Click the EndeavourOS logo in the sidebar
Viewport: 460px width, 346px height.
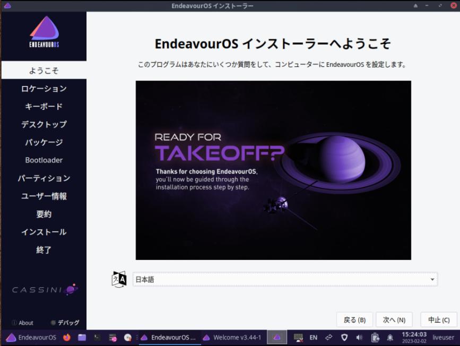pos(44,32)
